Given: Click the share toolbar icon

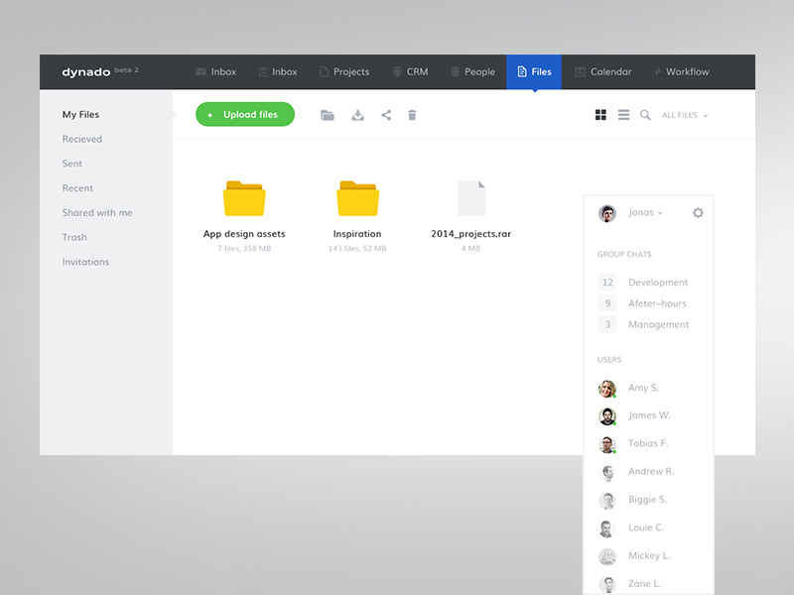Looking at the screenshot, I should click(386, 115).
